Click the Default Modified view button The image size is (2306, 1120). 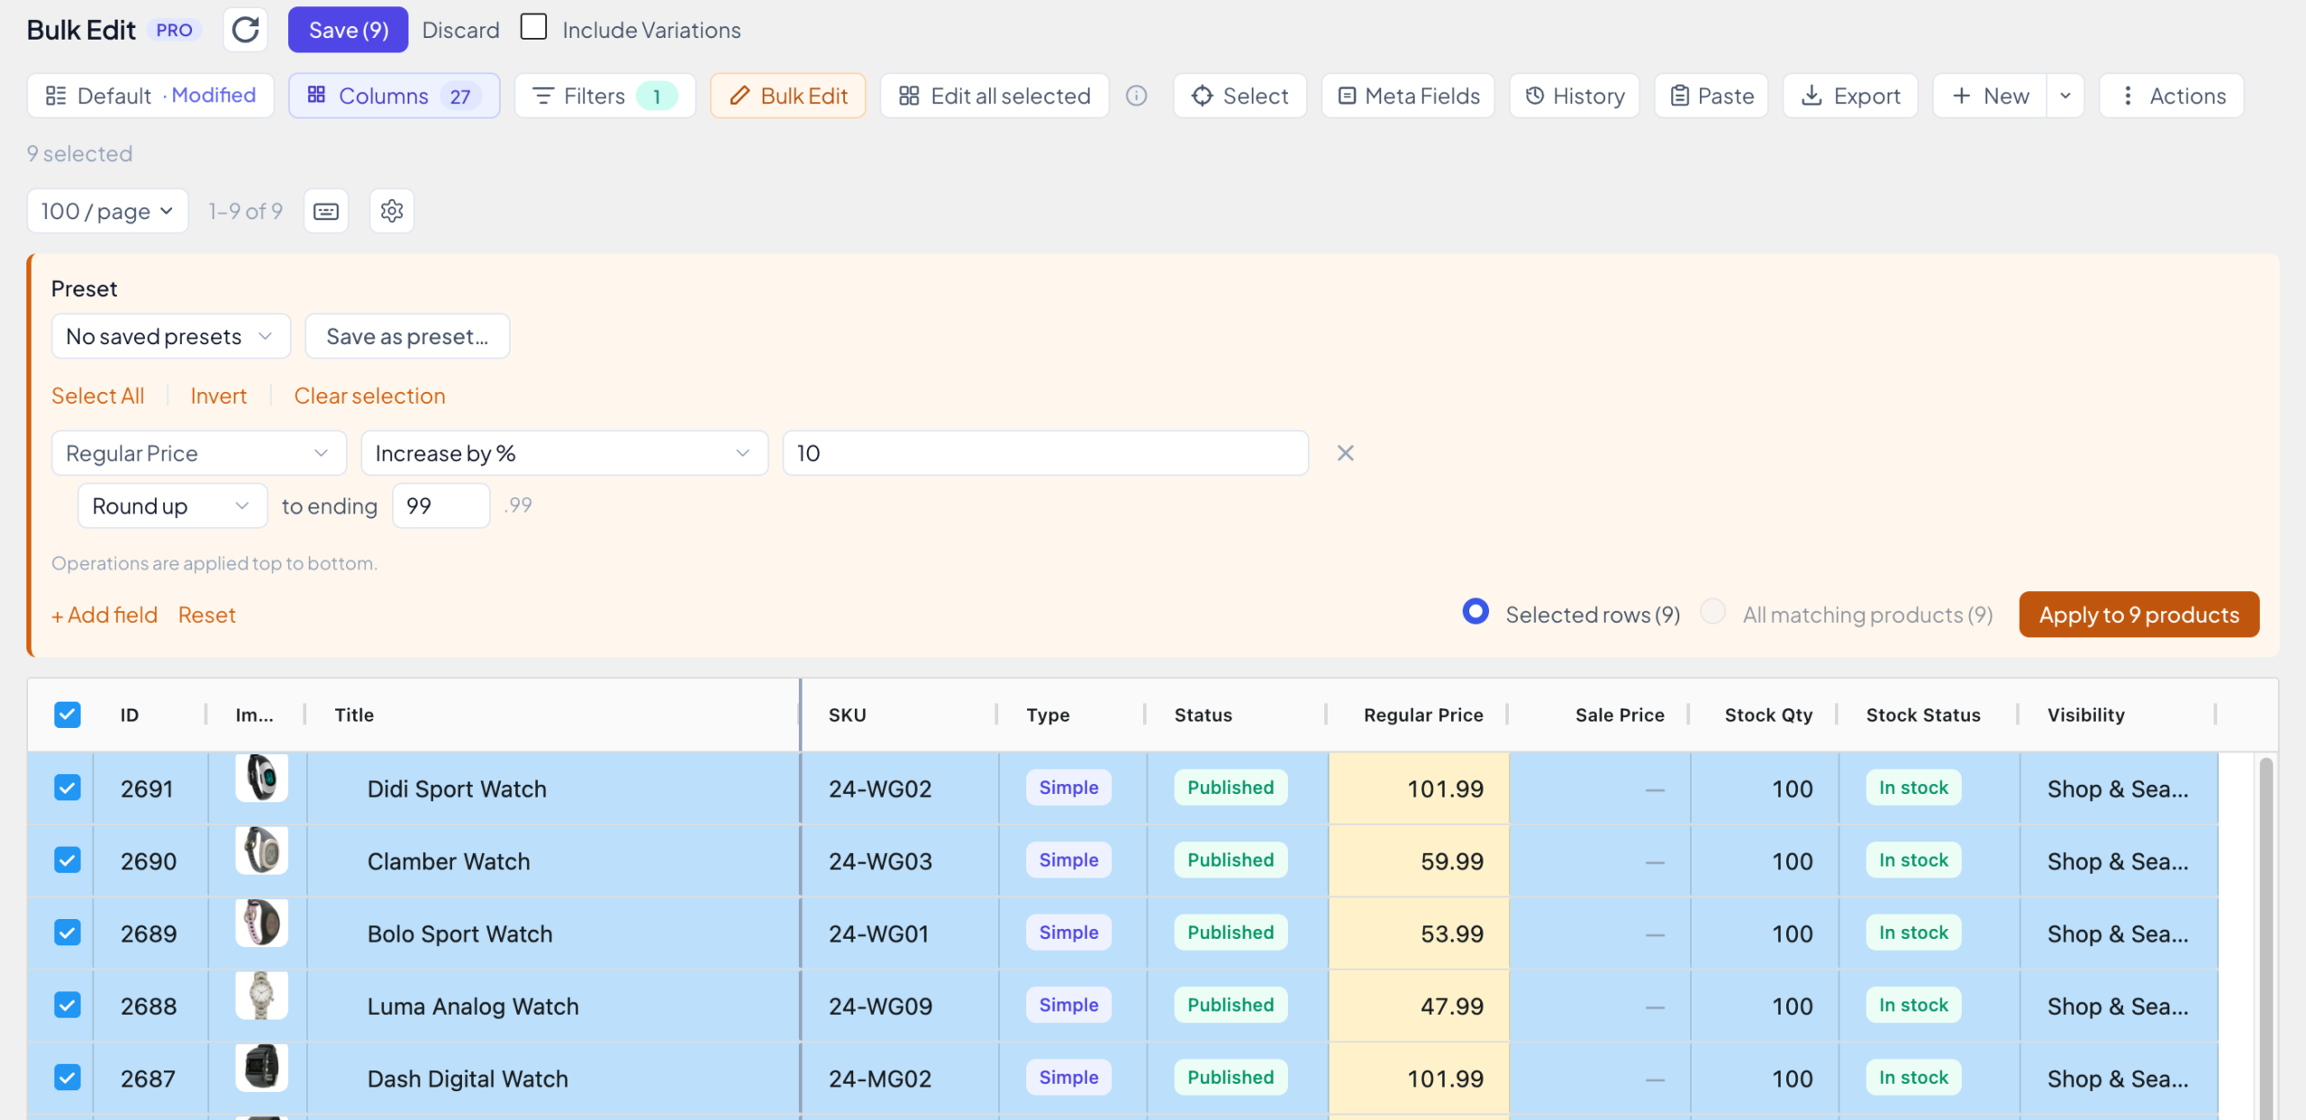[150, 96]
